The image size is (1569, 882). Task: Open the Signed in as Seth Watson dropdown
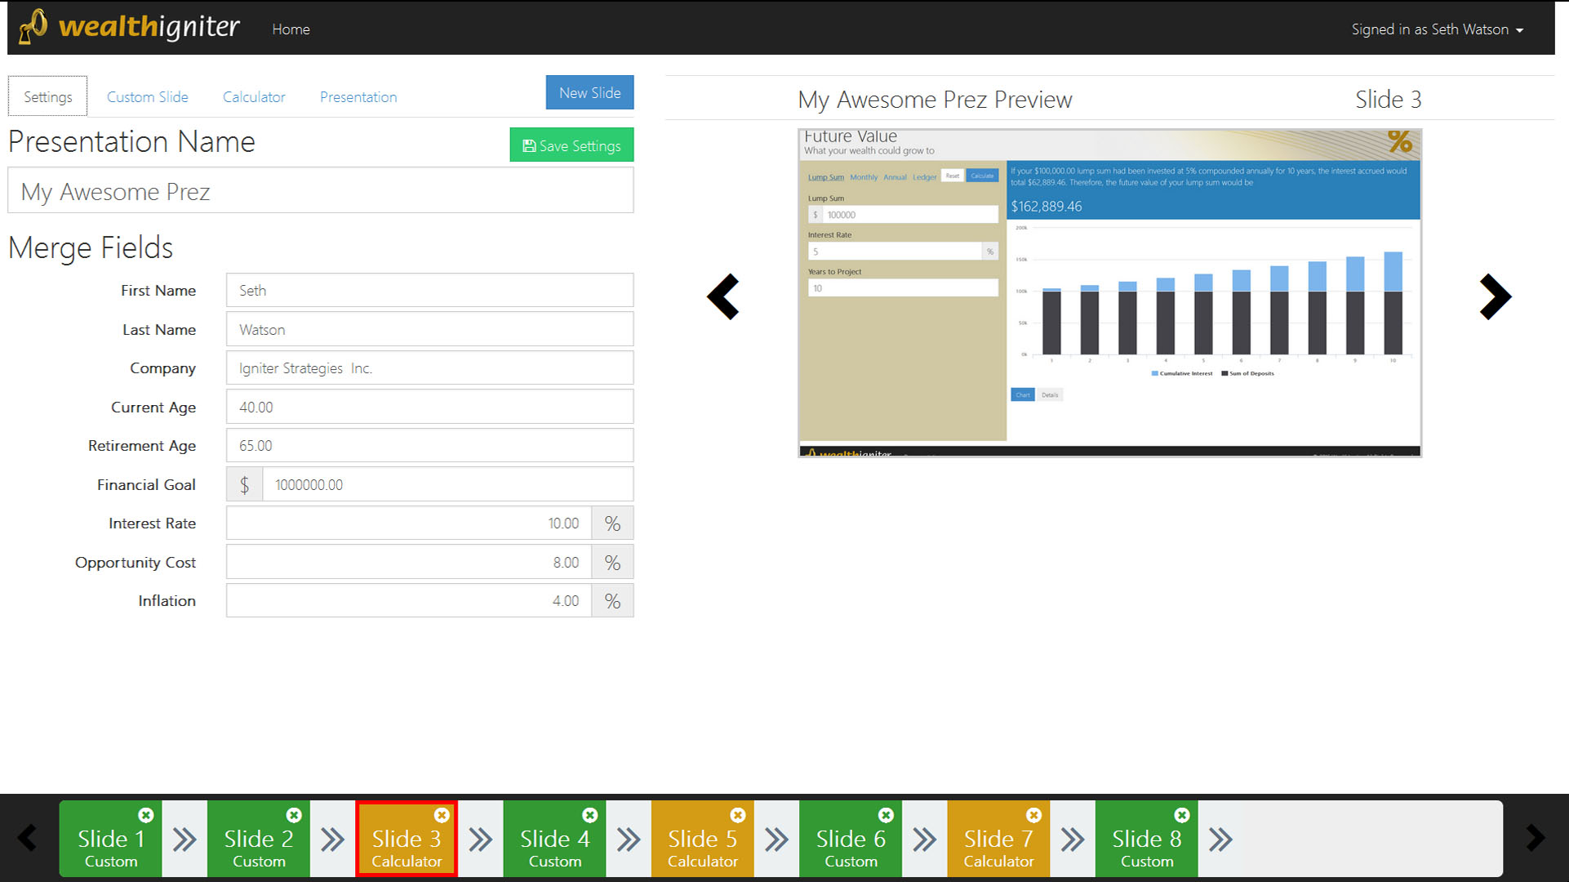1437,29
